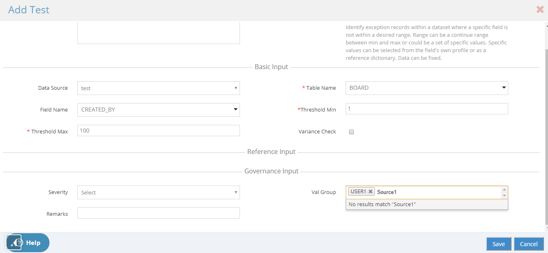Click the Variance Check label
548x253 pixels.
click(x=317, y=132)
